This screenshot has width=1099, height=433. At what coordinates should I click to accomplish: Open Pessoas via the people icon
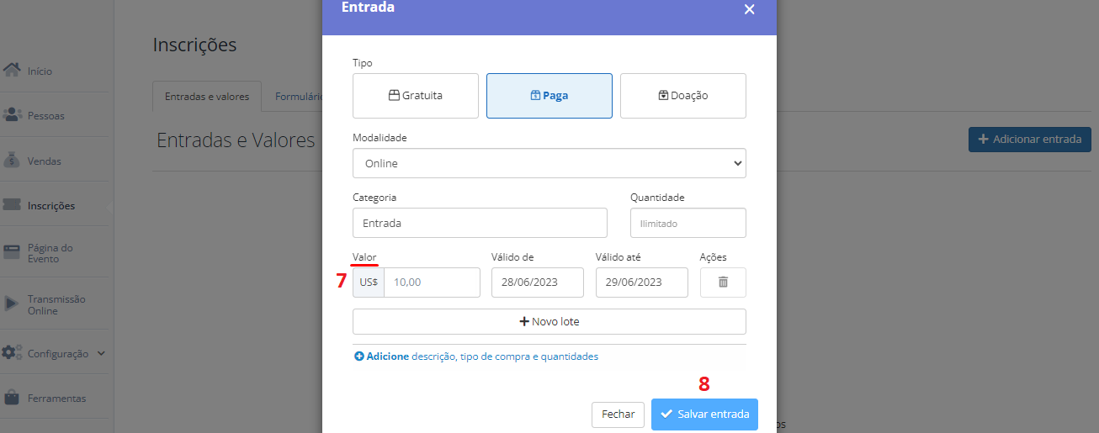click(x=12, y=115)
